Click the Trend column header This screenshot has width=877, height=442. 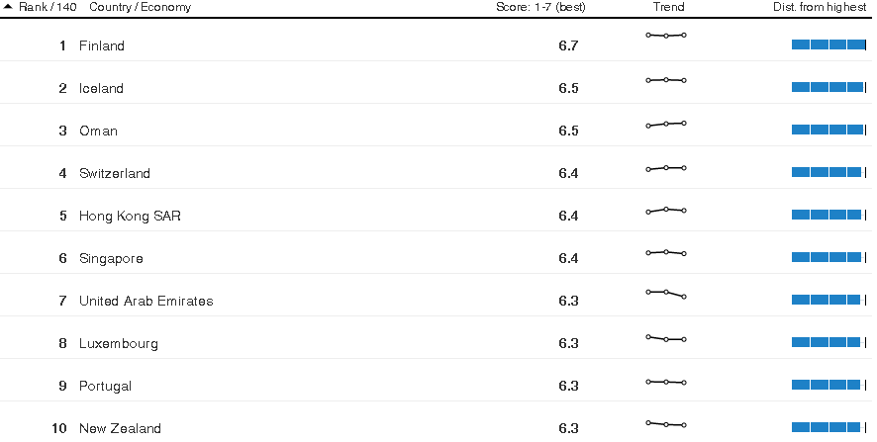(668, 7)
